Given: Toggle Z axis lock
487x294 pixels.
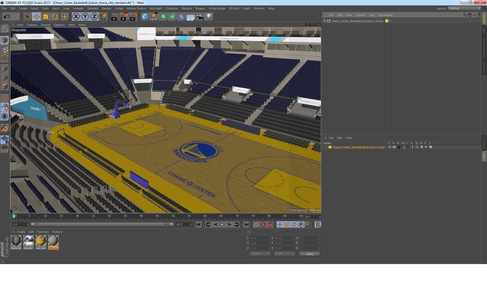Looking at the screenshot, I should click(x=94, y=17).
